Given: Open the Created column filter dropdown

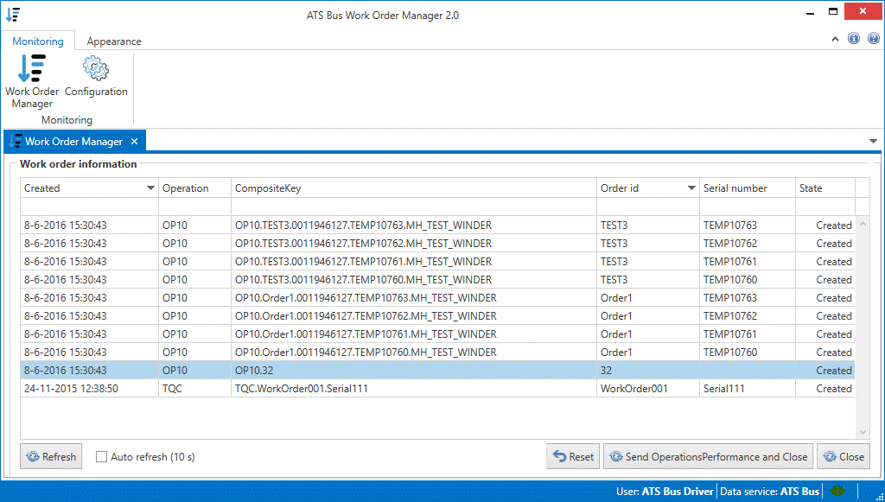Looking at the screenshot, I should point(150,188).
